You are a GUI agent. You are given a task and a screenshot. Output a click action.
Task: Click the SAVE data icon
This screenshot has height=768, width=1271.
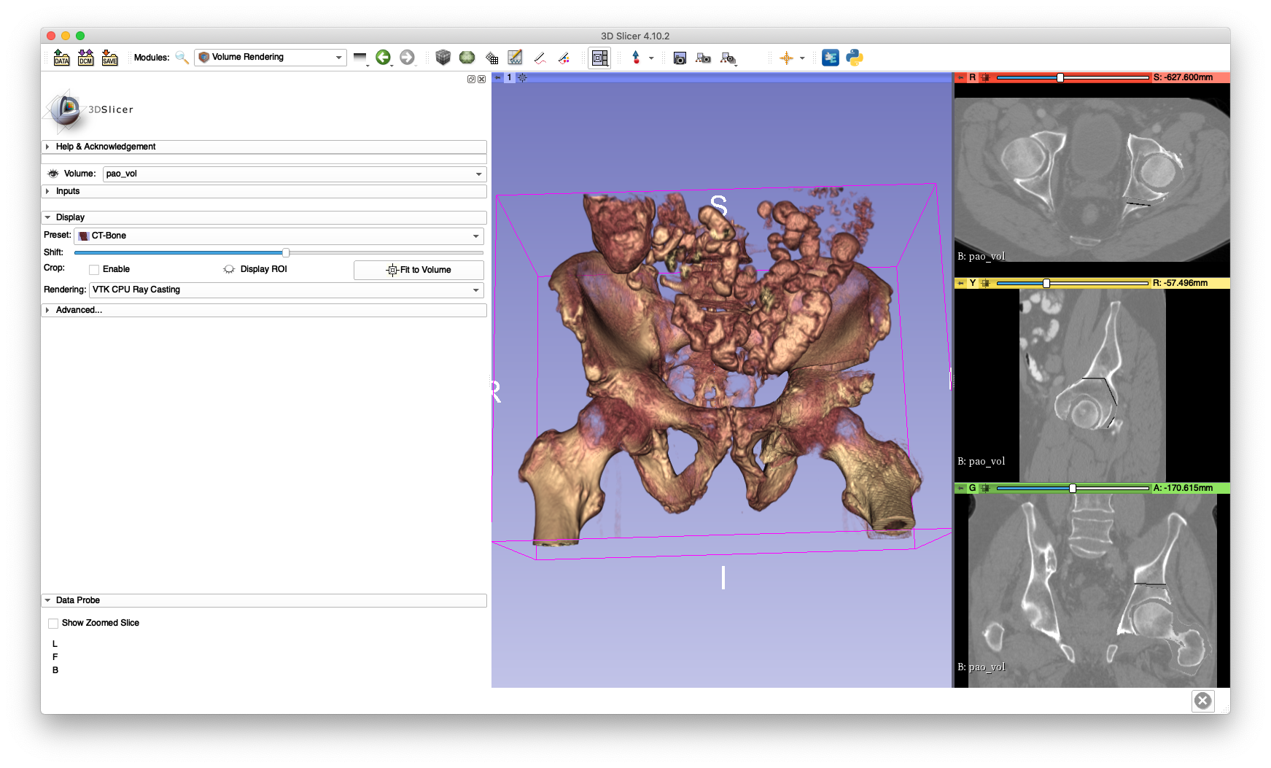[x=110, y=58]
